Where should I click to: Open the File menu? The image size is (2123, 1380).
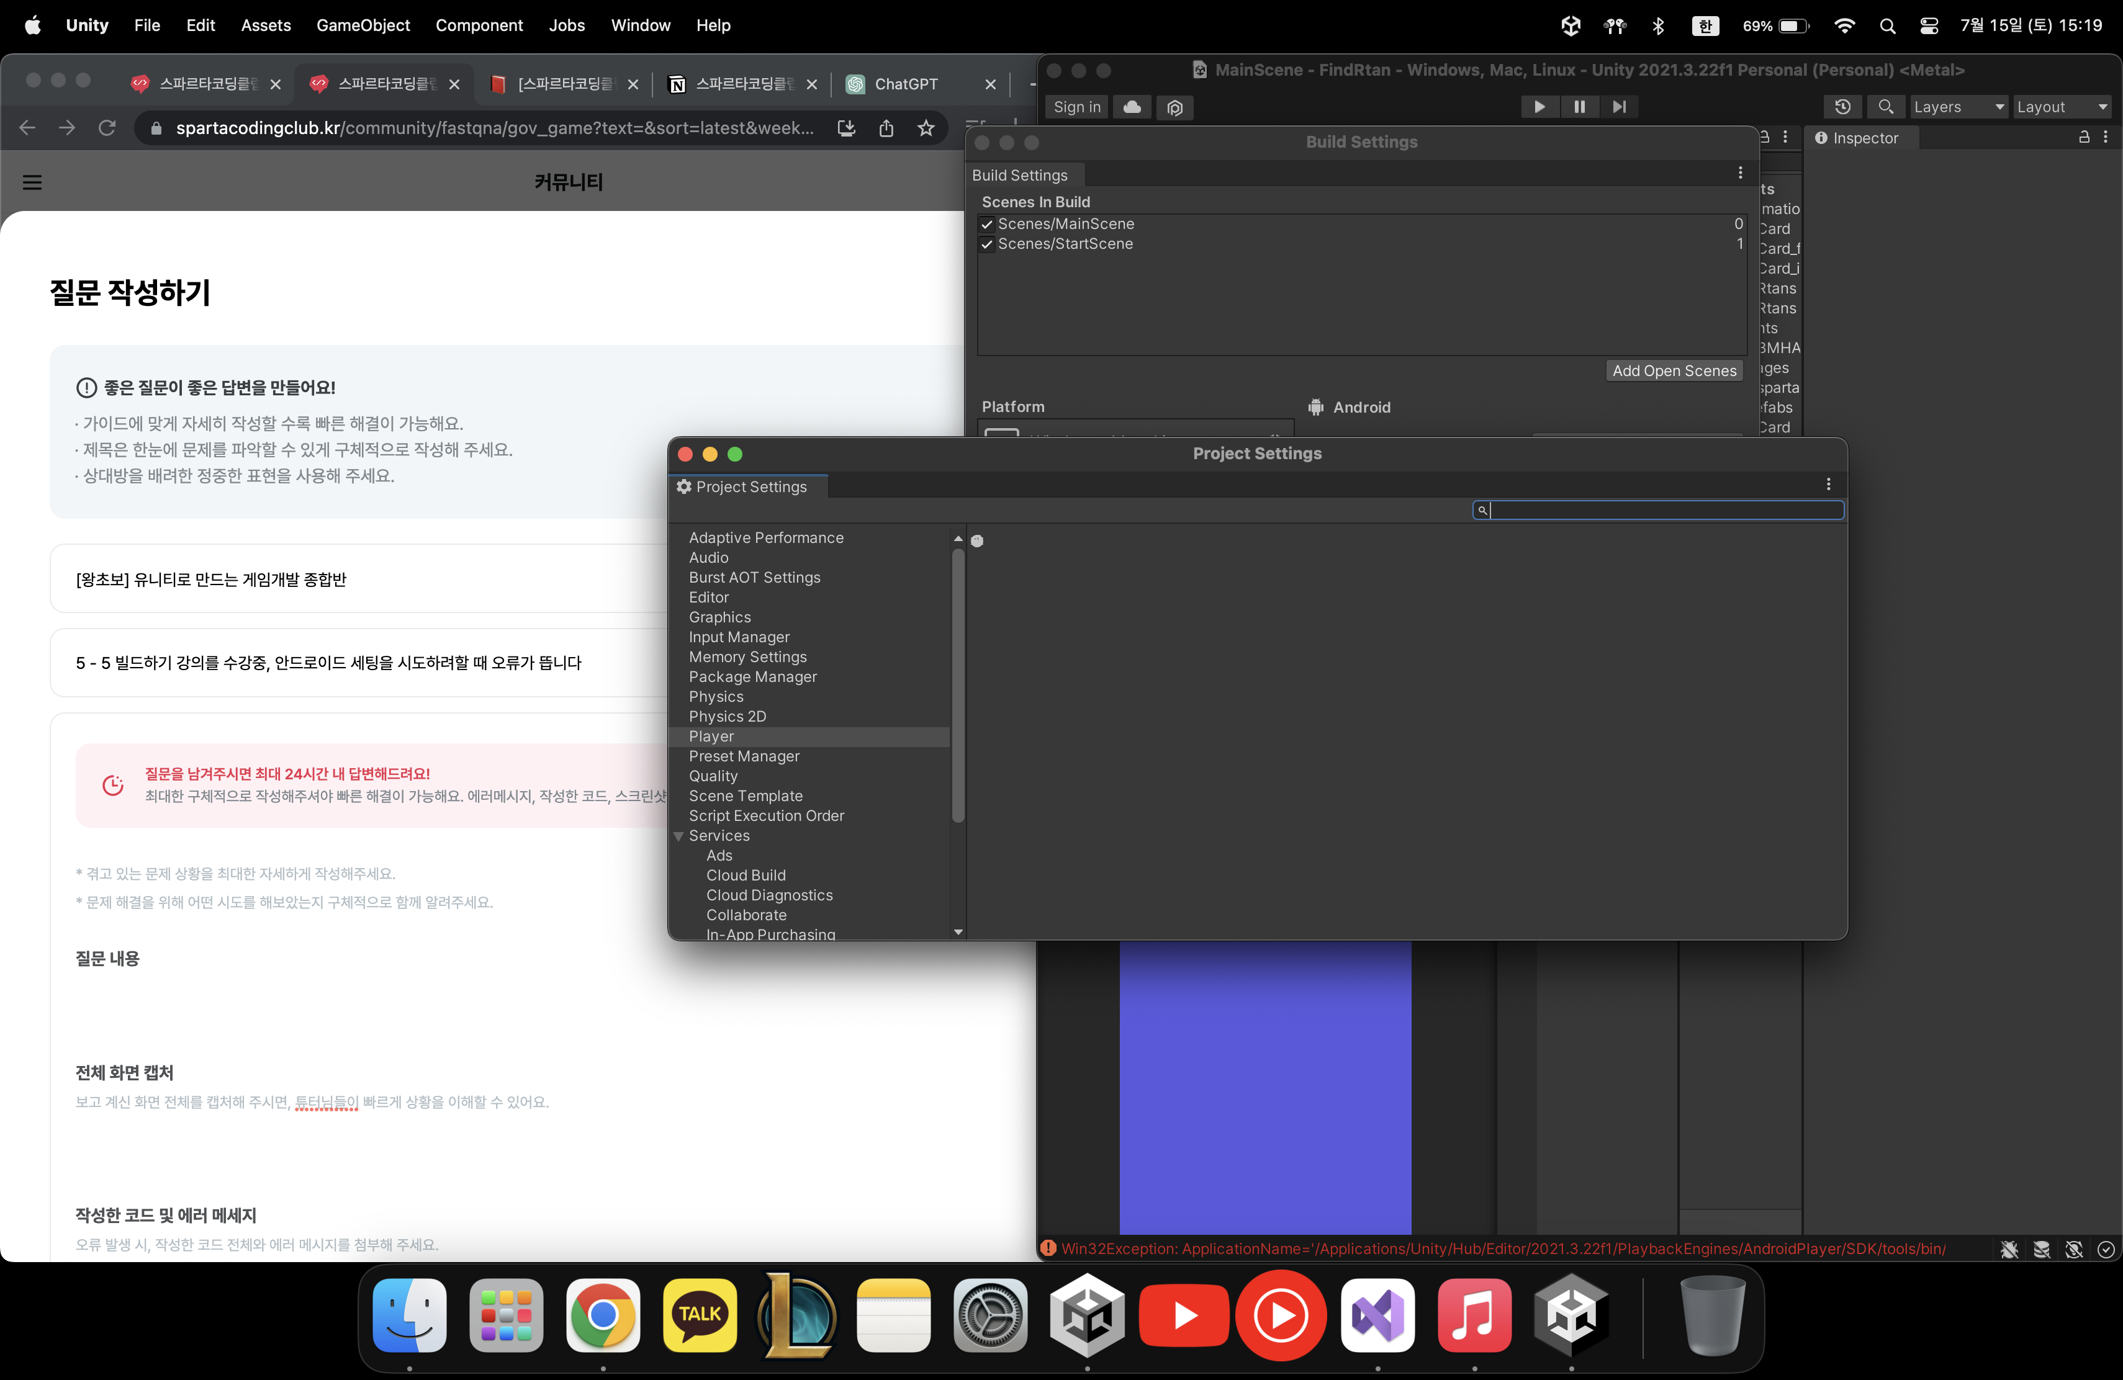click(147, 25)
